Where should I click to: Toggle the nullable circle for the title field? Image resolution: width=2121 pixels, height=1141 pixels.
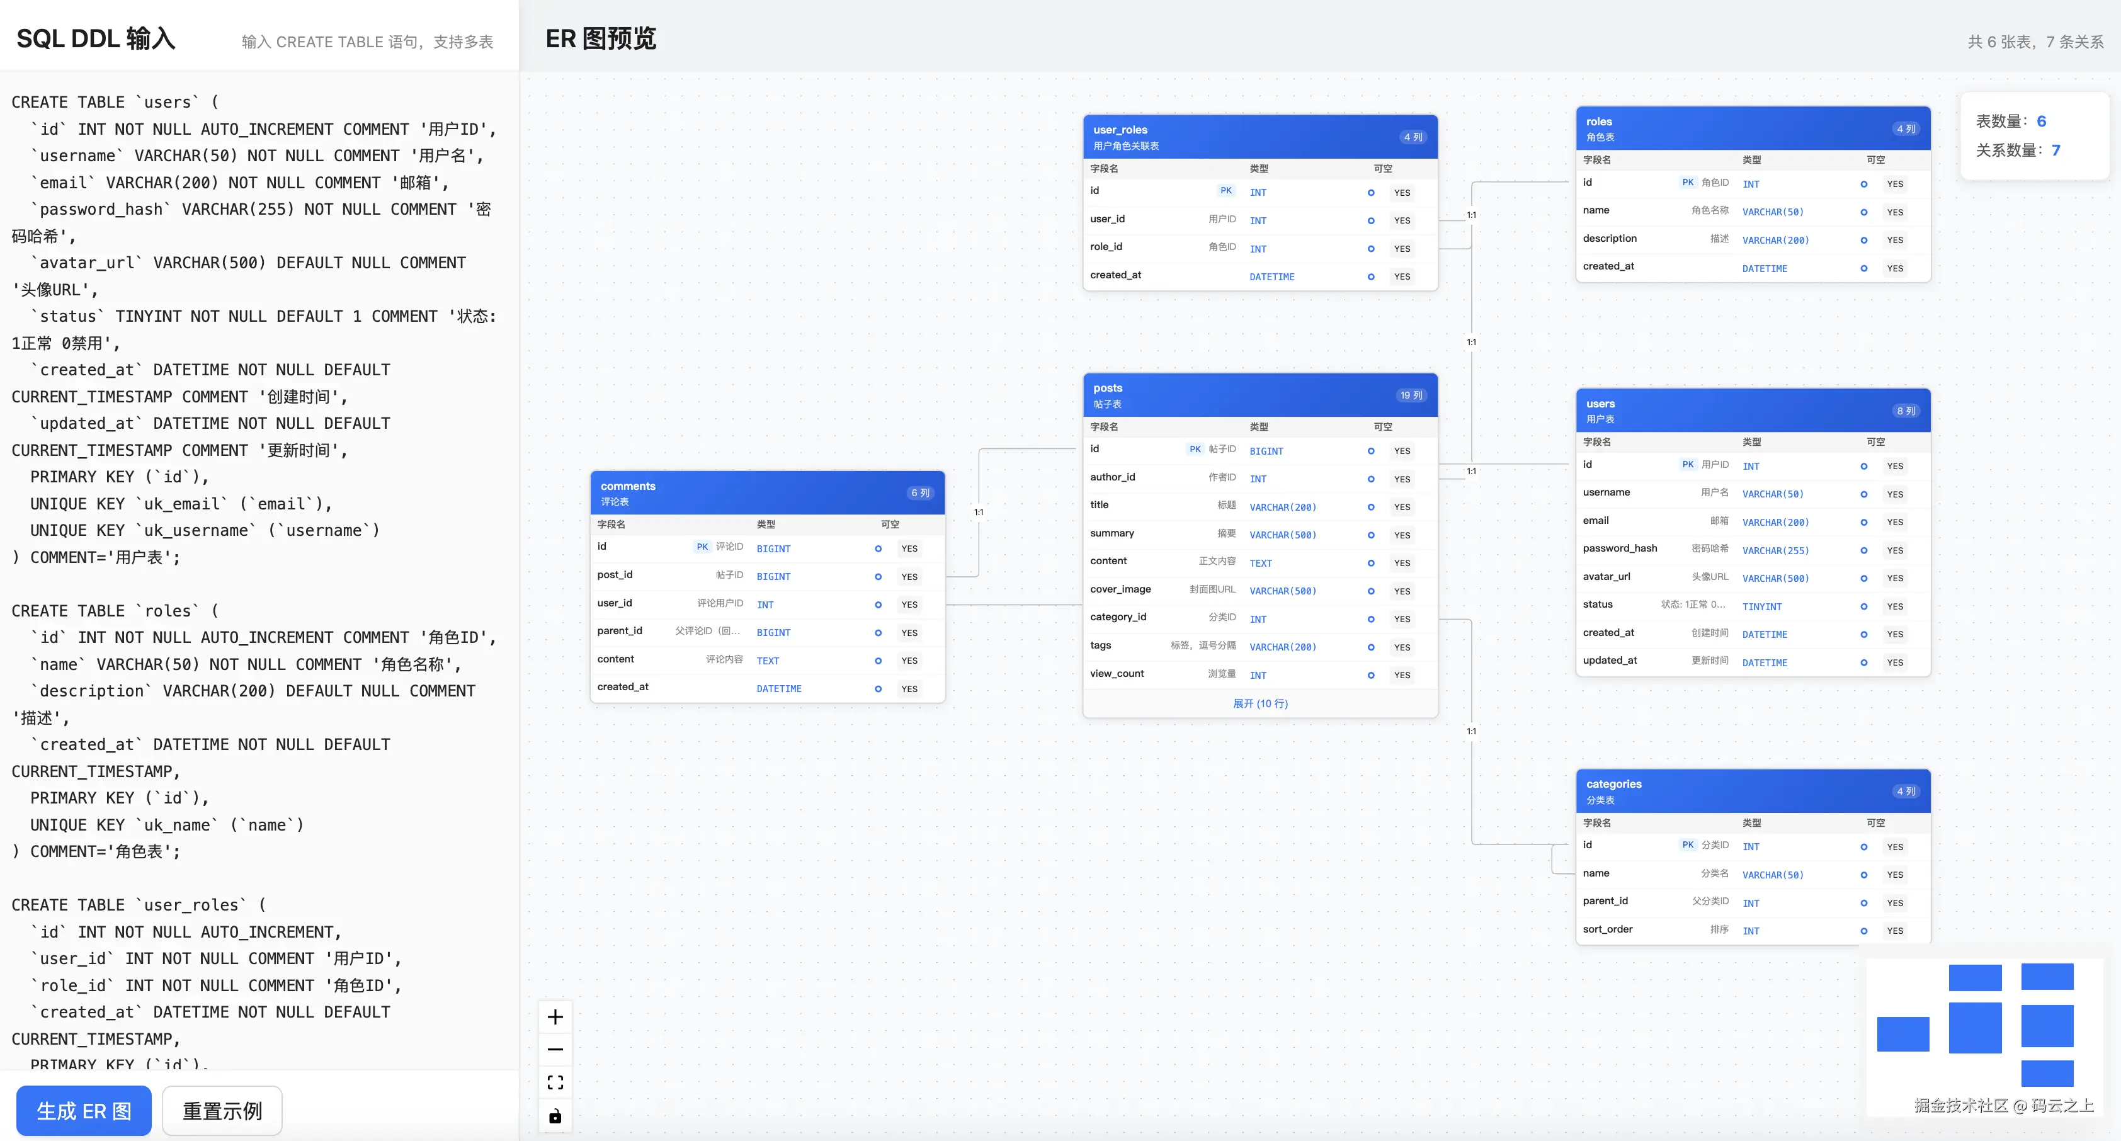pyautogui.click(x=1371, y=508)
